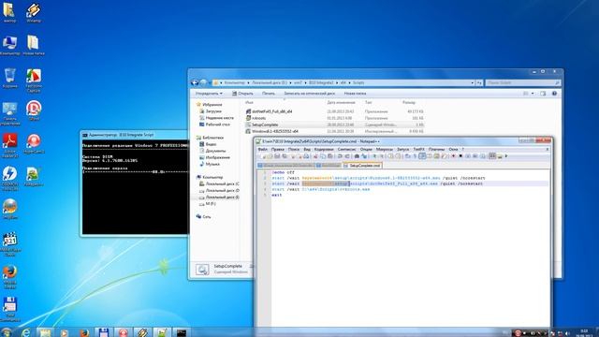Expand Компьютер in Explorer navigation pane

[x=212, y=177]
